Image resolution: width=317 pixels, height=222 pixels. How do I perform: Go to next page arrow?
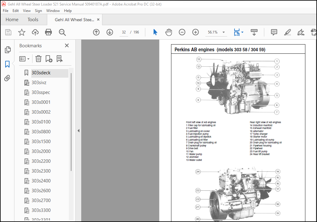coord(110,32)
